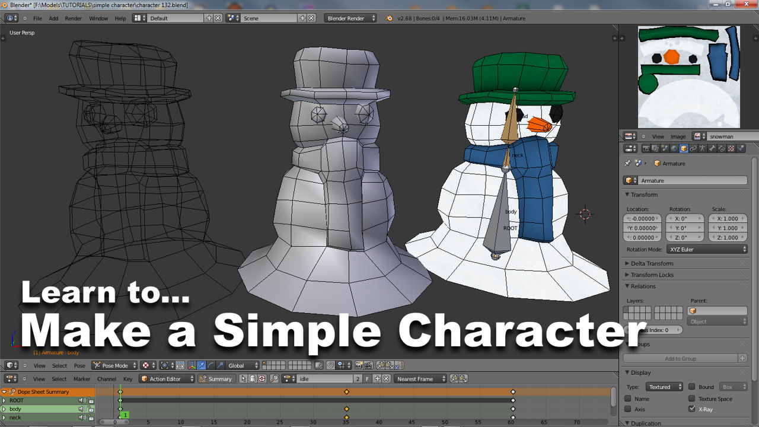Expand the Delta Transform panel

[x=651, y=263]
